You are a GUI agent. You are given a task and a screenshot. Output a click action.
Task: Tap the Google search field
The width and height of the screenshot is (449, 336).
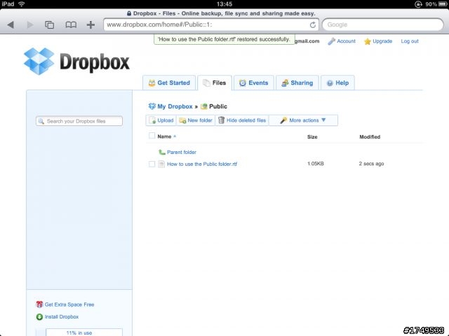tap(383, 25)
